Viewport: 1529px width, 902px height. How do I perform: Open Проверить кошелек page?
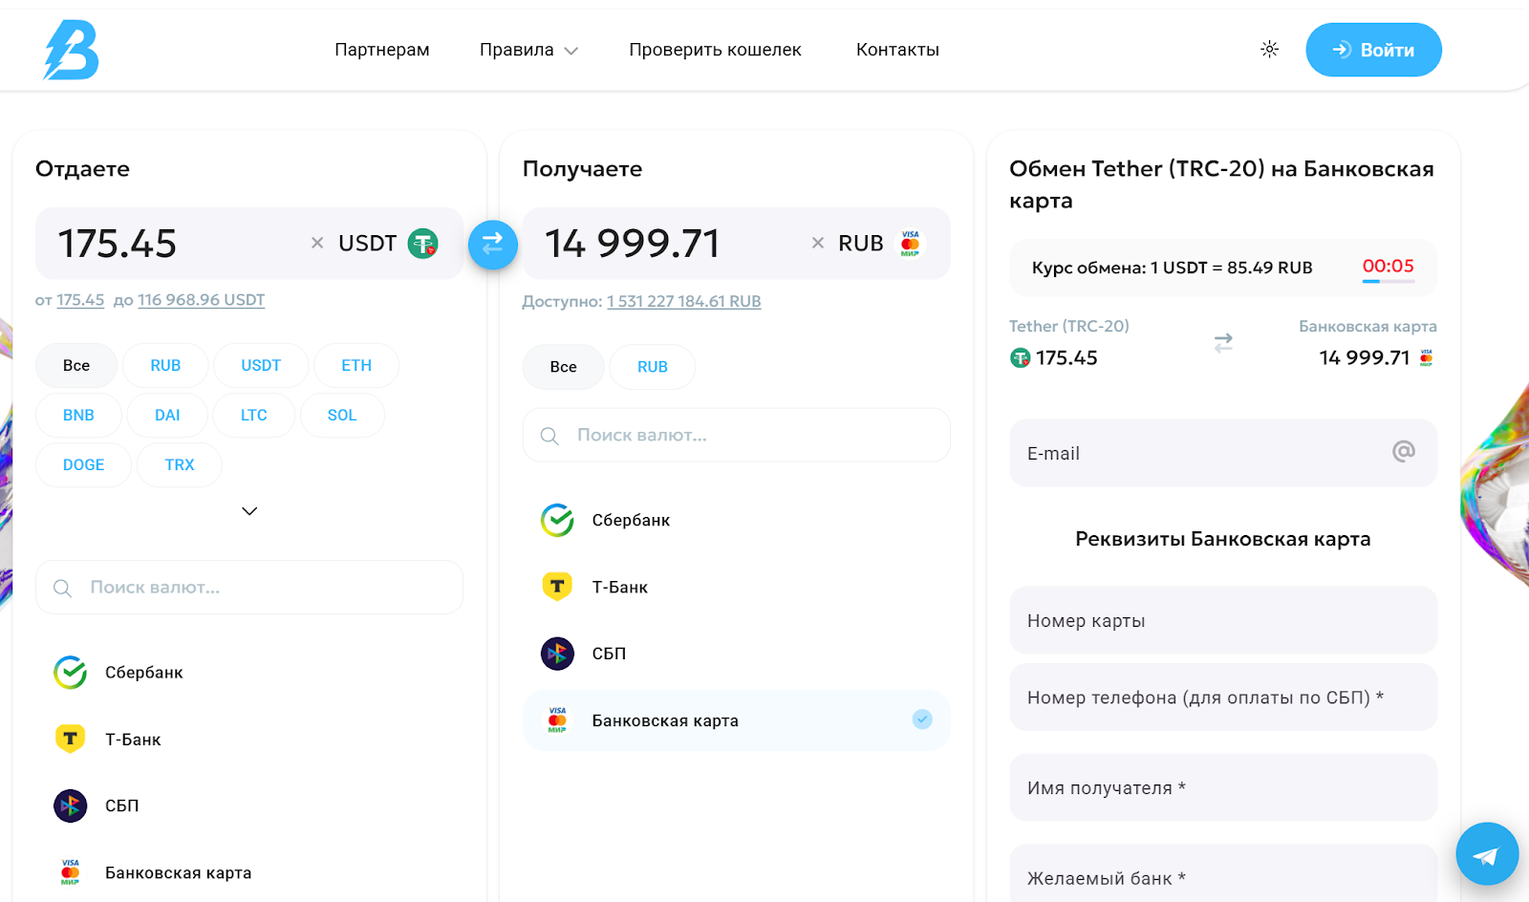tap(715, 50)
